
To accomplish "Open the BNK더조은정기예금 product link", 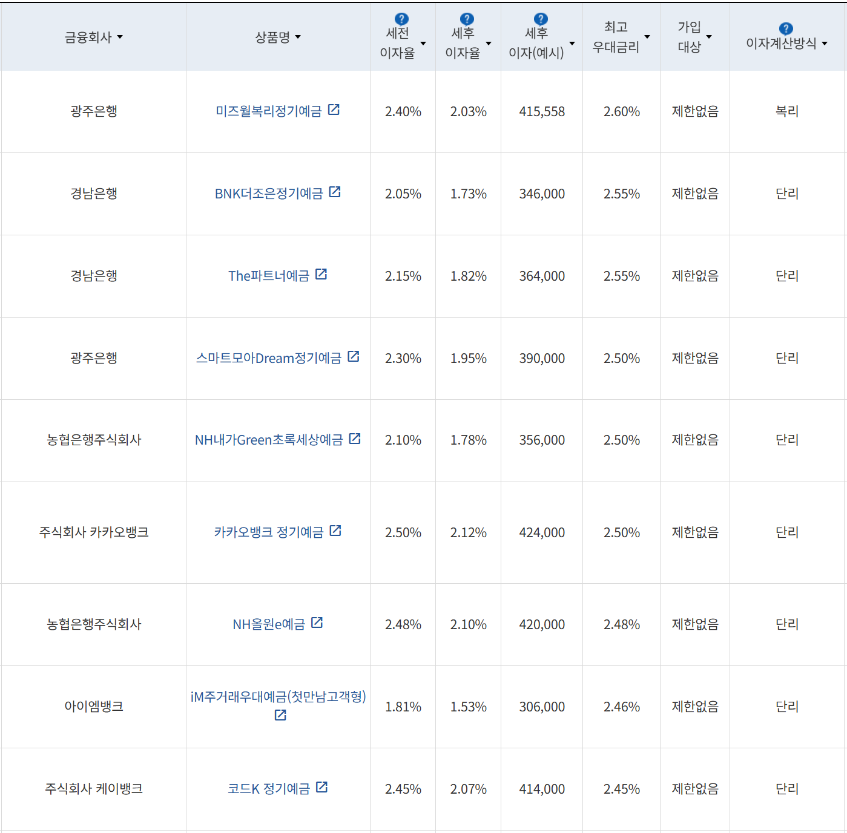I will 269,193.
